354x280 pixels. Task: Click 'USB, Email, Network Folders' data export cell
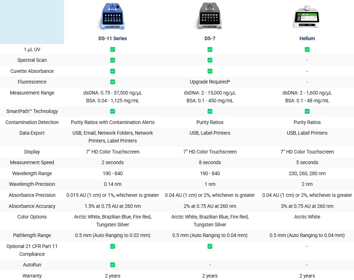[113, 137]
